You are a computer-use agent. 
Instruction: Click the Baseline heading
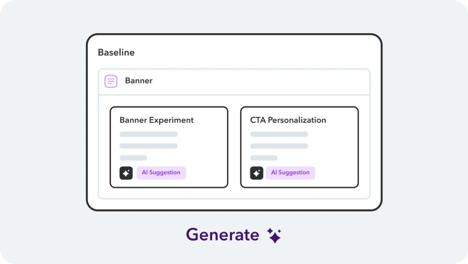coord(116,52)
